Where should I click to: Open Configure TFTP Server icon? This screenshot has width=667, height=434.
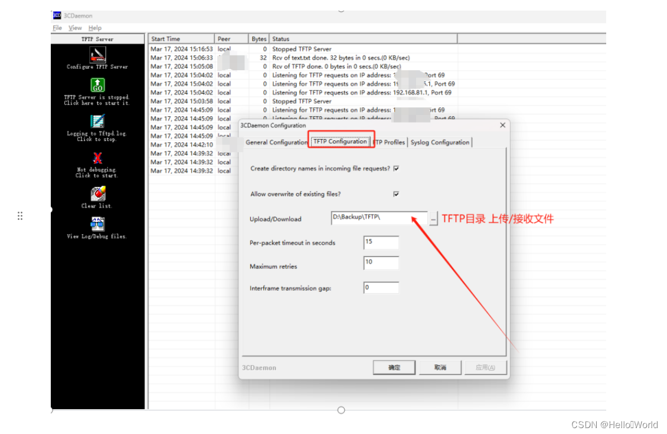tap(97, 54)
